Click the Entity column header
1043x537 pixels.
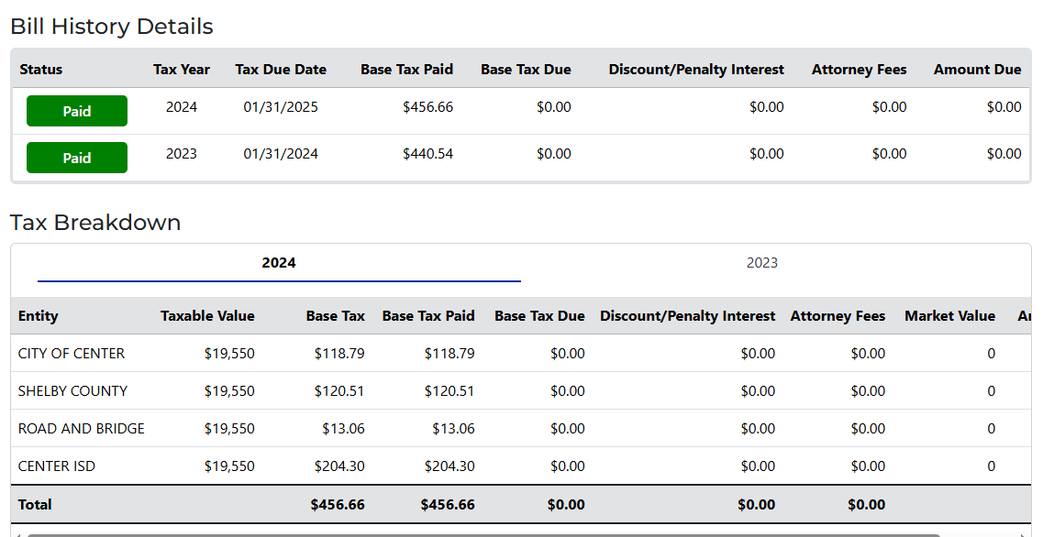pyautogui.click(x=39, y=316)
